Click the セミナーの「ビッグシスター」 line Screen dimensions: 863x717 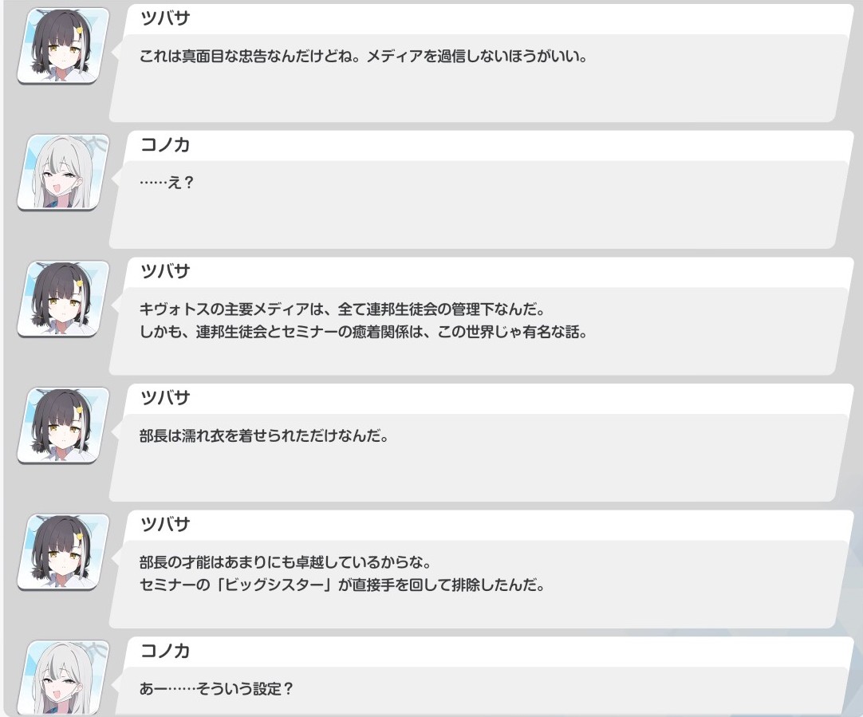point(342,585)
